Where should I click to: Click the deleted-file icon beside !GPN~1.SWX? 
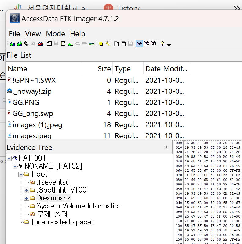point(9,80)
